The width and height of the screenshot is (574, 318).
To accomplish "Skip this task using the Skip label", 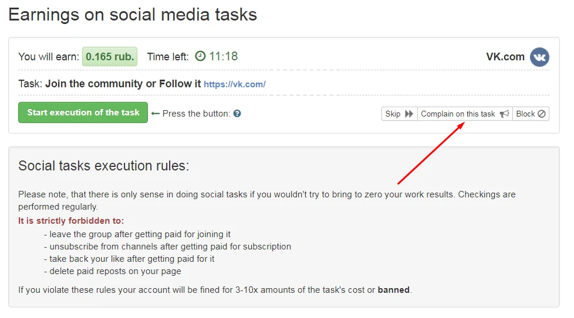I will tap(393, 114).
